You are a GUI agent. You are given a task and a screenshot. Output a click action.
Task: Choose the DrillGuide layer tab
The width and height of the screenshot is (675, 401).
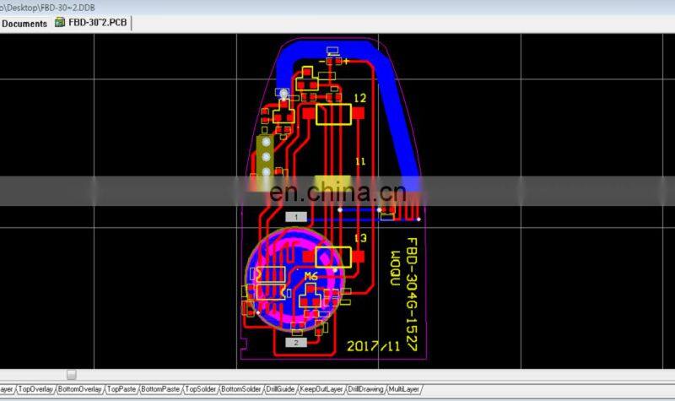click(x=281, y=389)
